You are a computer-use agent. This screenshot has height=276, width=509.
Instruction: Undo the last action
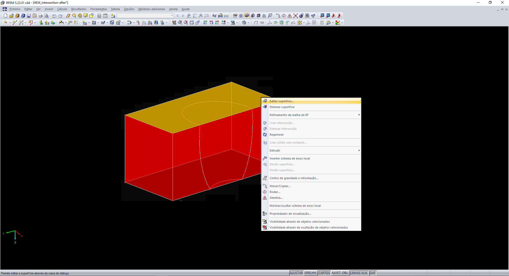[x=54, y=16]
